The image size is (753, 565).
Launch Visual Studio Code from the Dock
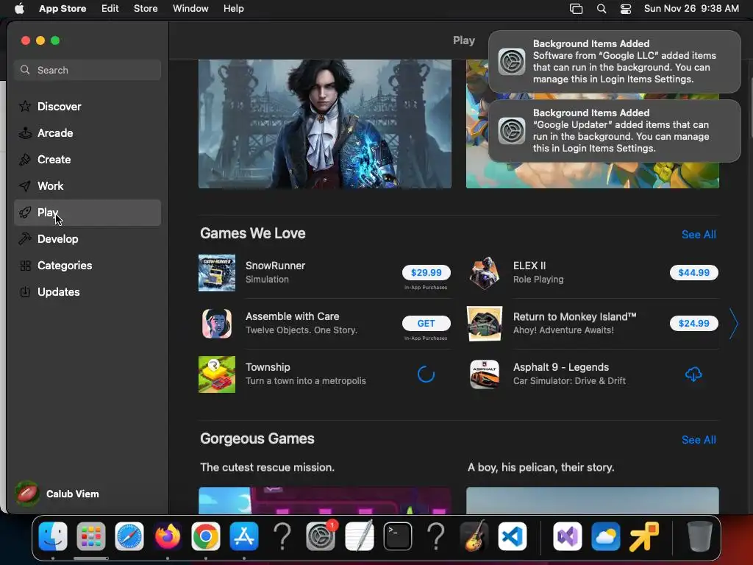[513, 536]
